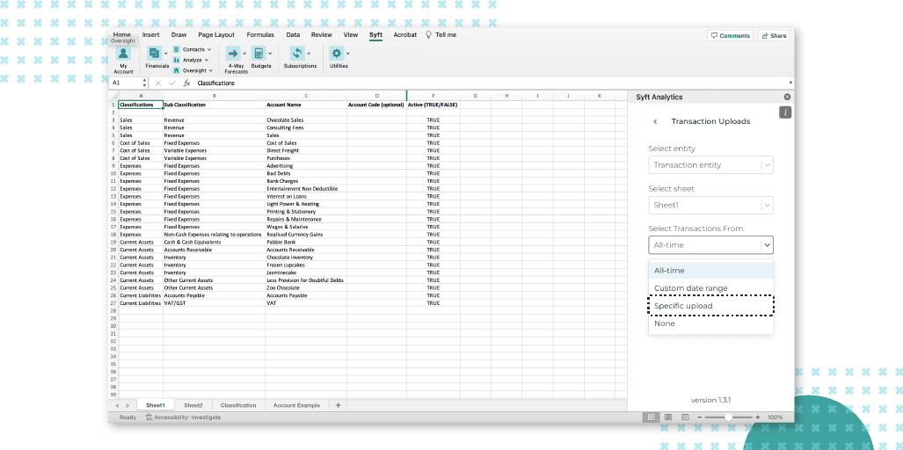Click the Financials ribbon icon
903x450 pixels.
[155, 54]
